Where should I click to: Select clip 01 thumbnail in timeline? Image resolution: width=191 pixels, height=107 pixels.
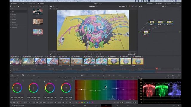pyautogui.click(x=16, y=61)
